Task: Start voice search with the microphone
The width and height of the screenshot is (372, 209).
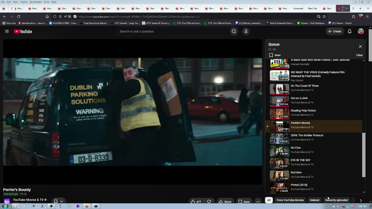Action: click(x=246, y=31)
